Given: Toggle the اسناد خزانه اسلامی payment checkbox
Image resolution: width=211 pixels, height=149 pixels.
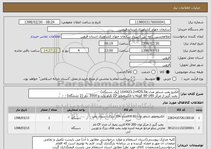Looking at the screenshot, I should [x=133, y=79].
